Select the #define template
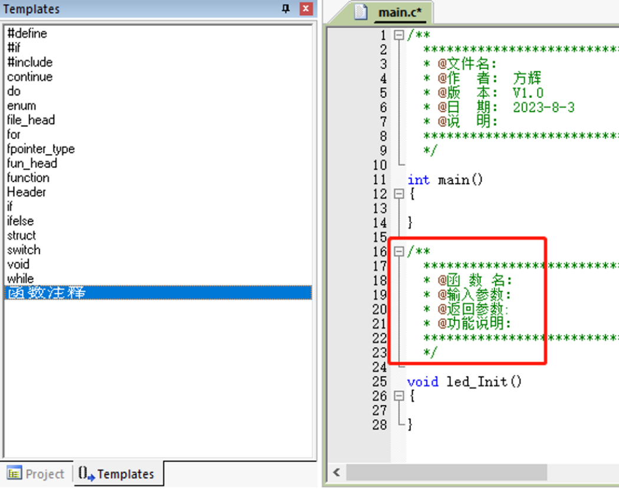Screen dimensions: 619x489 coord(27,34)
